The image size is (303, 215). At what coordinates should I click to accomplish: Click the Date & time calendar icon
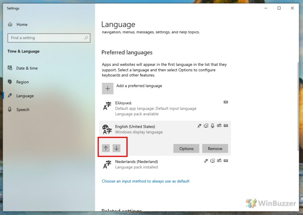coord(10,68)
